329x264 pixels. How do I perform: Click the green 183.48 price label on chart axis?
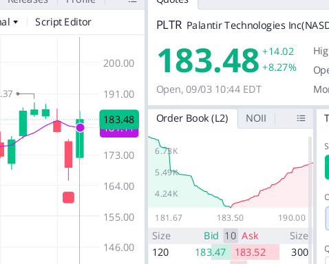[119, 120]
